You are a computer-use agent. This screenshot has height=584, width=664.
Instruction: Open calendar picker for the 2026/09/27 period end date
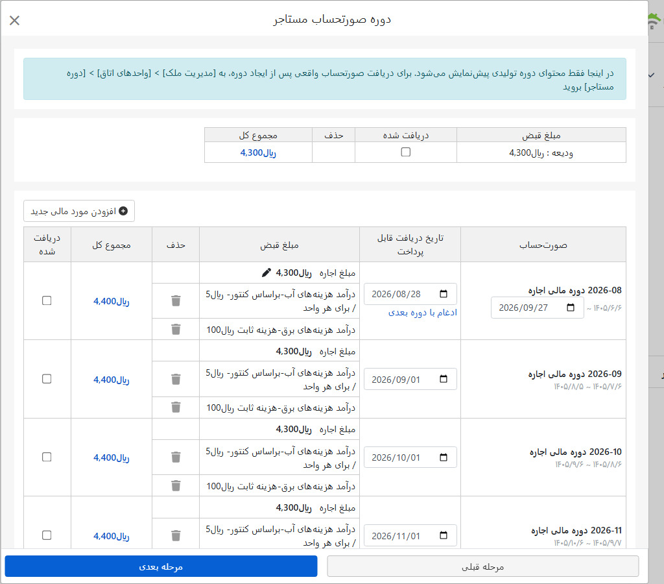pos(571,308)
